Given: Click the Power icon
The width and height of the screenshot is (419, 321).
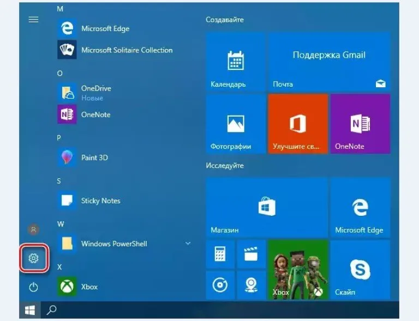Looking at the screenshot, I should coord(33,287).
